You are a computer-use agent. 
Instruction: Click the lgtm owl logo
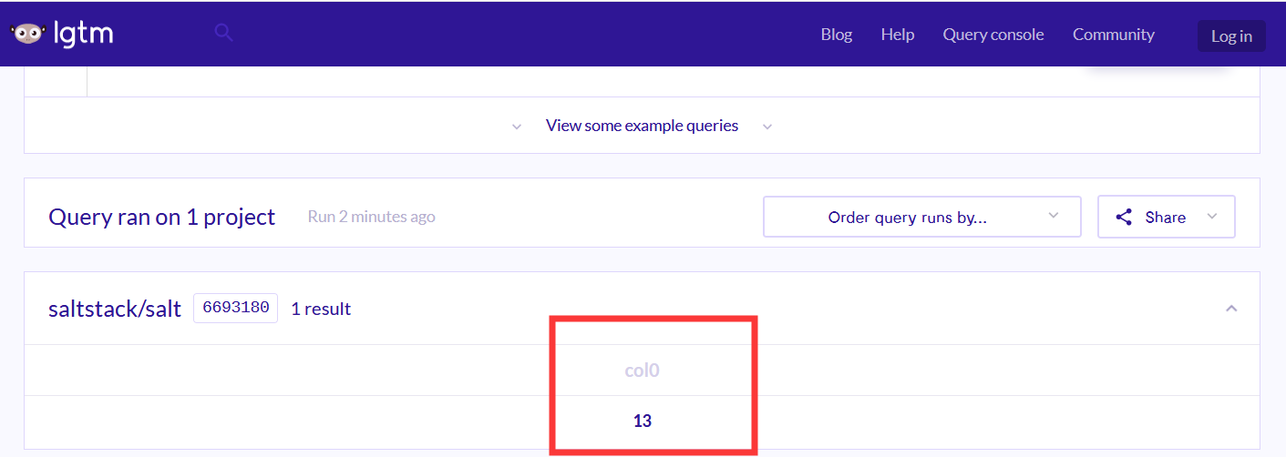click(x=28, y=34)
